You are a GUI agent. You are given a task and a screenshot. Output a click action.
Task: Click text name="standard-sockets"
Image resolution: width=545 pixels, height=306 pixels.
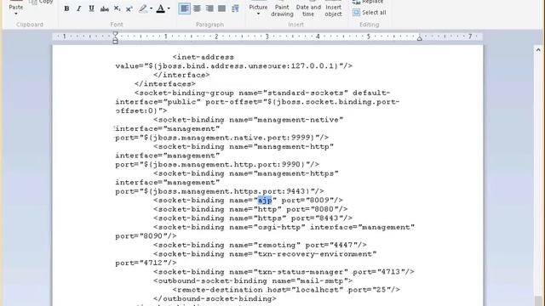tap(293, 93)
